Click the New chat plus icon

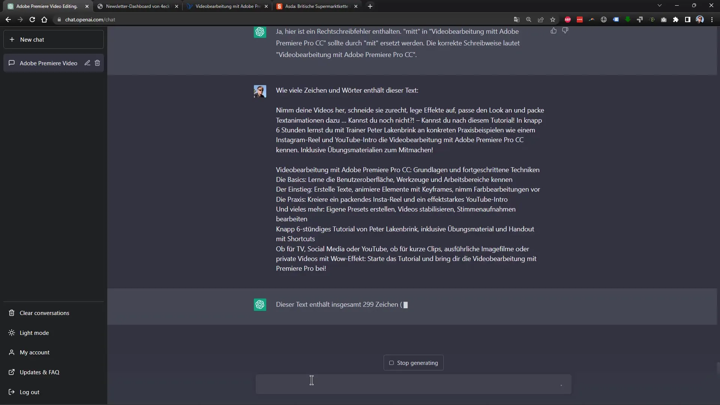click(x=11, y=39)
